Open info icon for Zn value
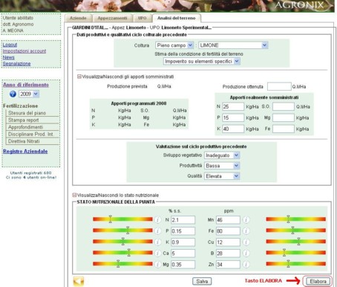 pos(246,265)
